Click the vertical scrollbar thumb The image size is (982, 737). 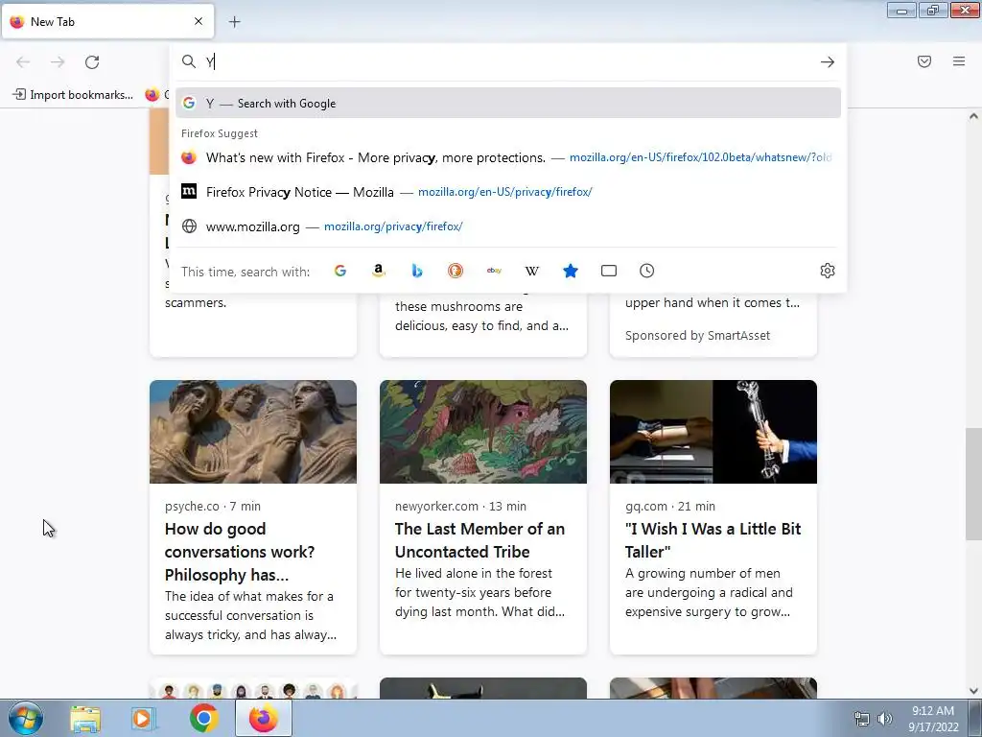tap(973, 484)
